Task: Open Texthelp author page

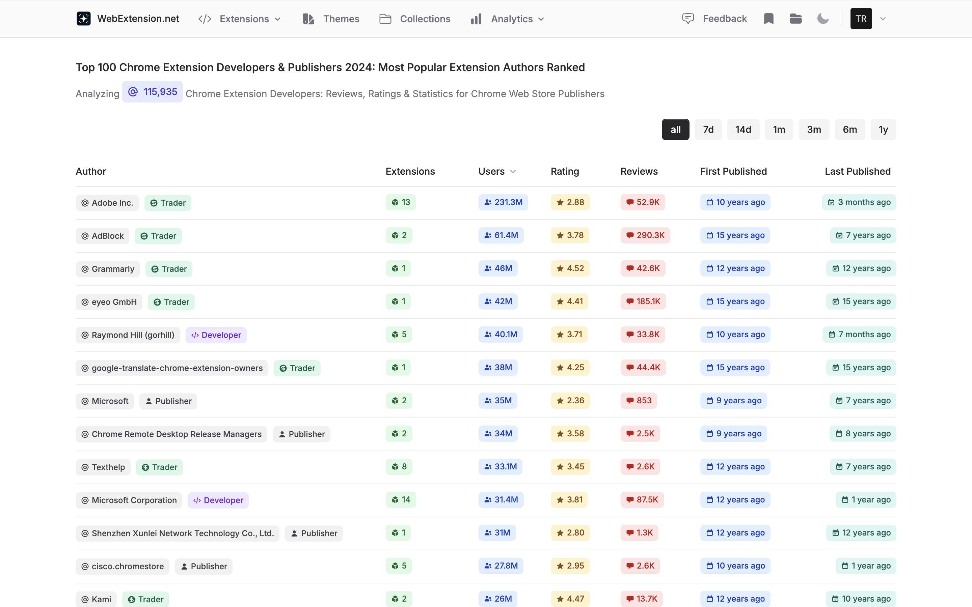Action: [x=103, y=467]
